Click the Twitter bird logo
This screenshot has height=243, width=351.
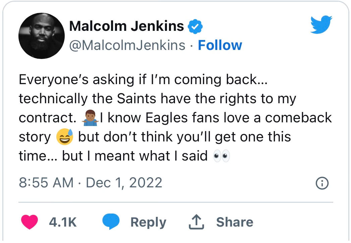point(321,24)
